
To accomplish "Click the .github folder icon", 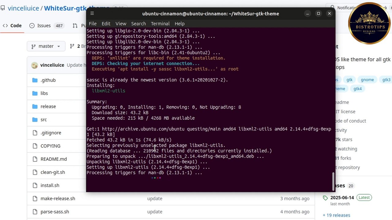I will tap(35, 80).
